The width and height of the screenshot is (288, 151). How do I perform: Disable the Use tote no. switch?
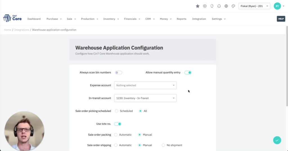[x=118, y=124]
